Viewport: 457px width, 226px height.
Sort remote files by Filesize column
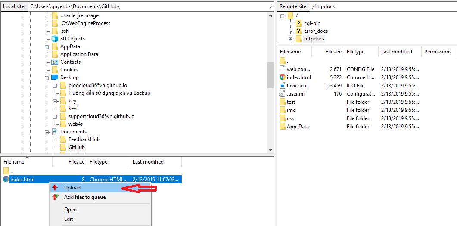coord(328,52)
